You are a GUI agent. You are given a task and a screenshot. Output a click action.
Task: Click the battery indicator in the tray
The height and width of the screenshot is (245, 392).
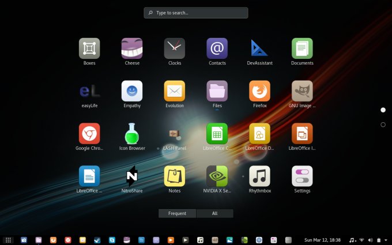[x=379, y=240]
